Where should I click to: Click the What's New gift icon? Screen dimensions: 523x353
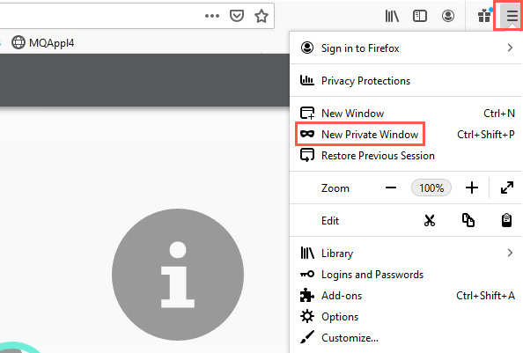(x=484, y=16)
